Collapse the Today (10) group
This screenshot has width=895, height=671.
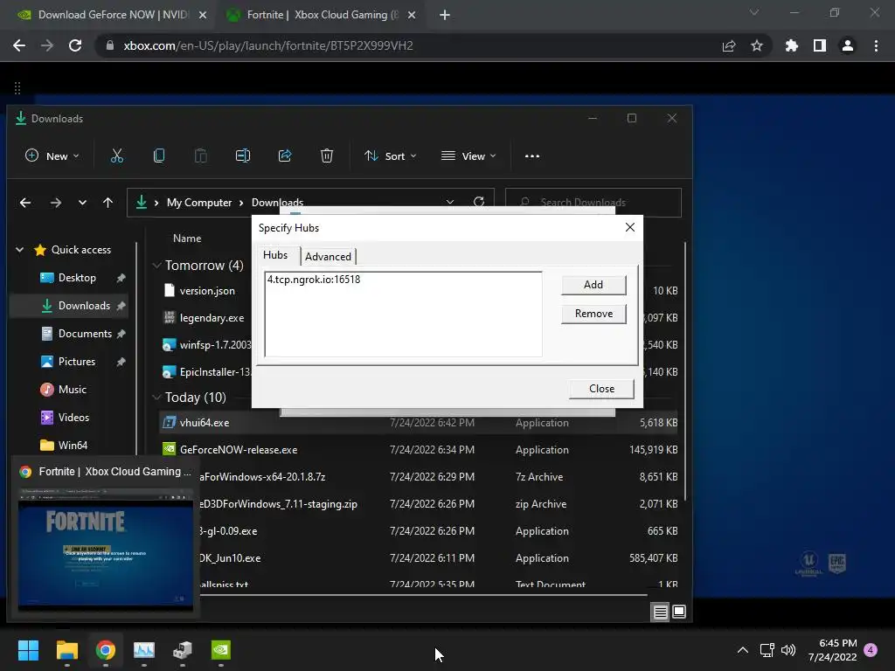tap(156, 398)
